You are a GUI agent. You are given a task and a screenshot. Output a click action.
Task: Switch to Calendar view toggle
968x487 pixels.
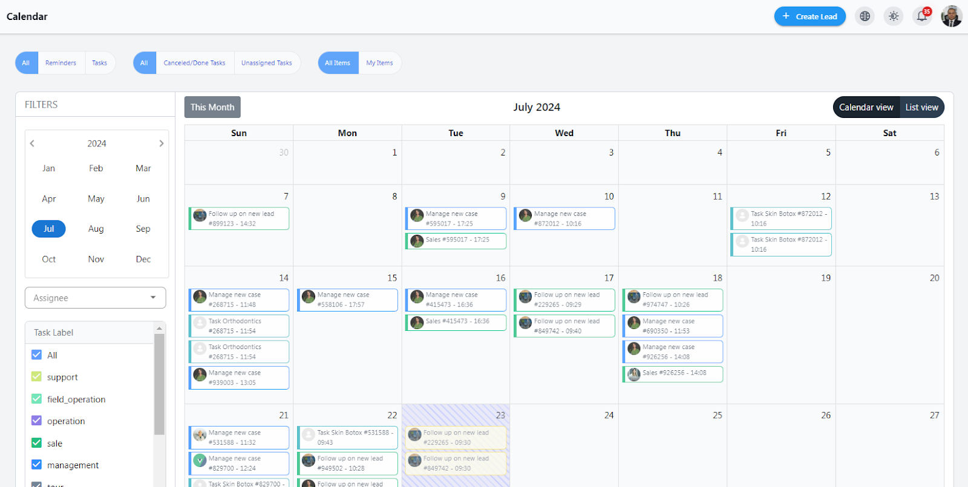click(x=866, y=107)
